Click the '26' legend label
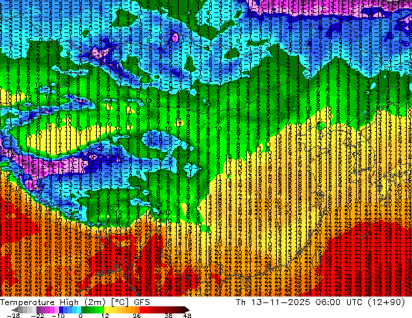 click(x=136, y=315)
